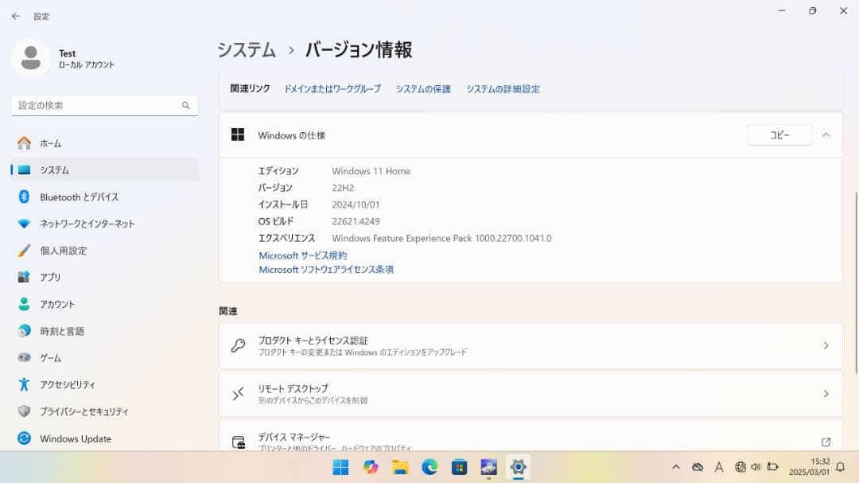Open Microsoft Store from the taskbar
Image resolution: width=859 pixels, height=483 pixels.
tap(459, 467)
